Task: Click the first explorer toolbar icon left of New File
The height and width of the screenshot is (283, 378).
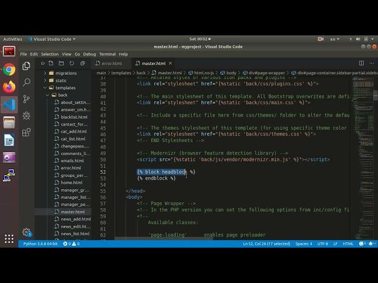Action: pos(43,63)
